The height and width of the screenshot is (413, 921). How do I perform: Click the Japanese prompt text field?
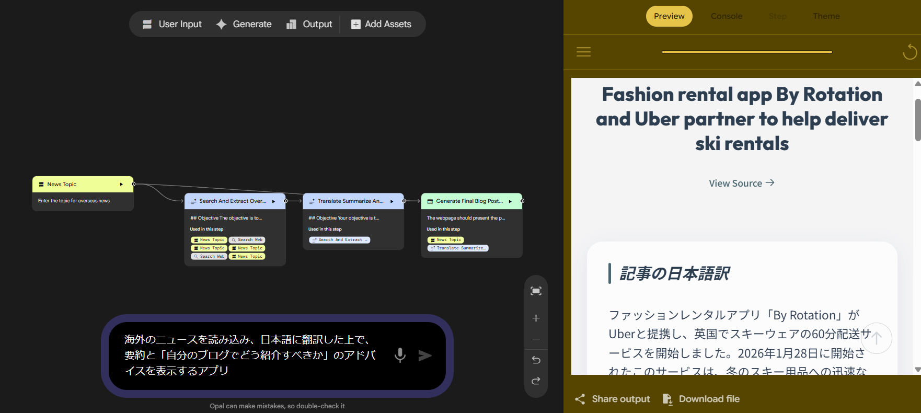(x=251, y=355)
